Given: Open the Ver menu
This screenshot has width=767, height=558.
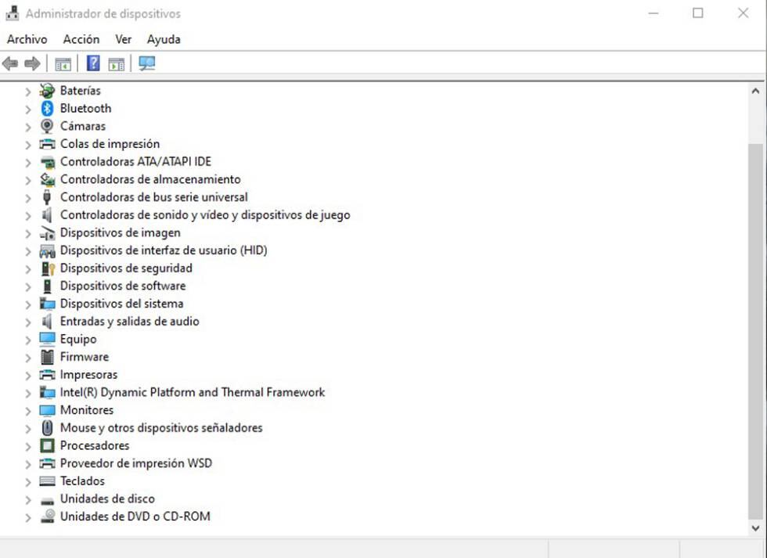Looking at the screenshot, I should tap(123, 39).
